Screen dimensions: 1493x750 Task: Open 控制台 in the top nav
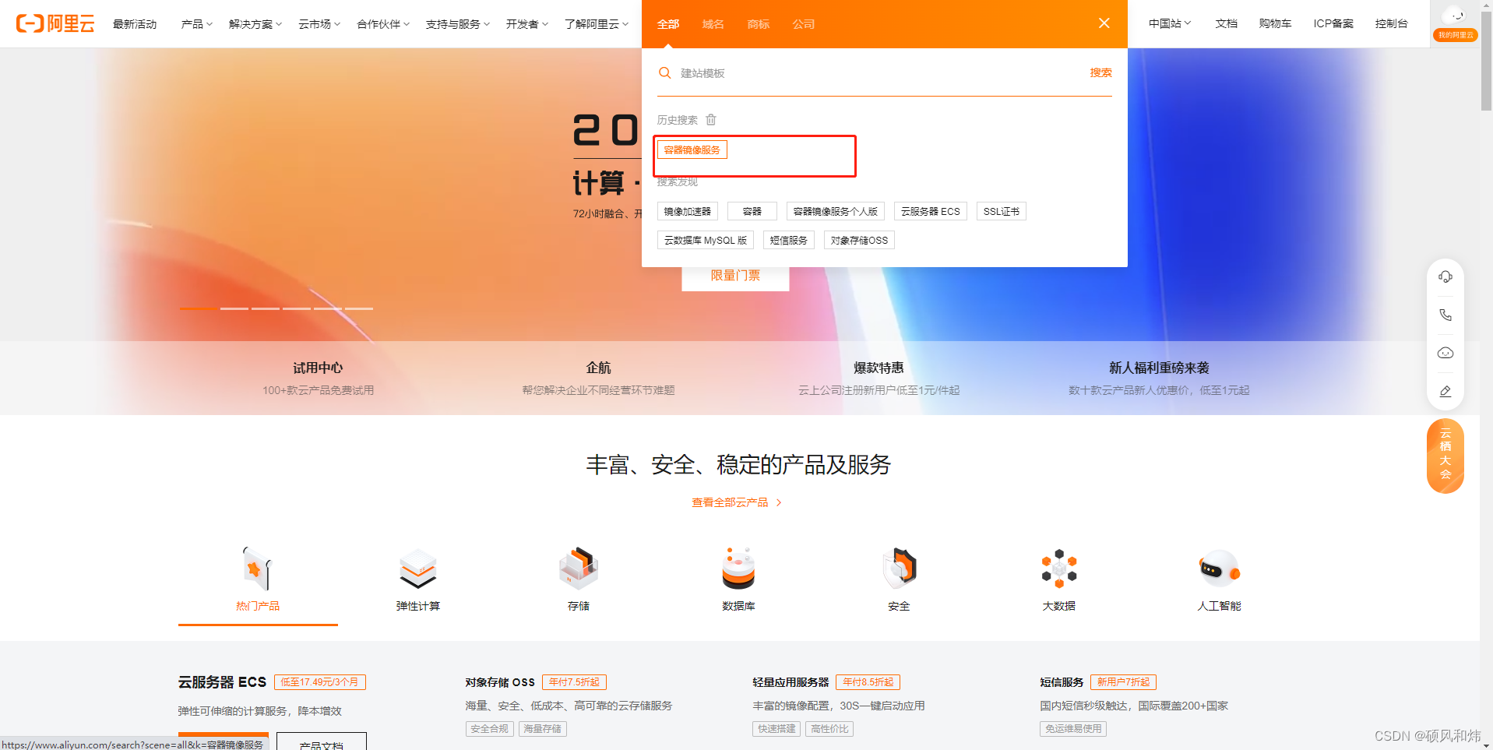point(1391,23)
